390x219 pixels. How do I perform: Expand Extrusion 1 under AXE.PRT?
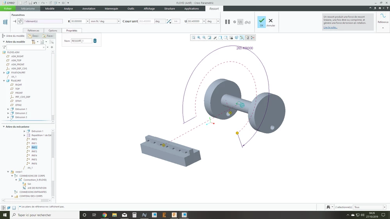pos(8,109)
